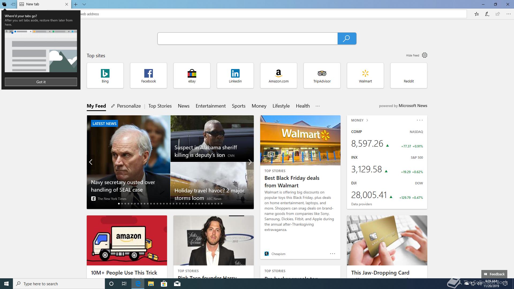Click Personalize with pencil icon

[x=126, y=106]
